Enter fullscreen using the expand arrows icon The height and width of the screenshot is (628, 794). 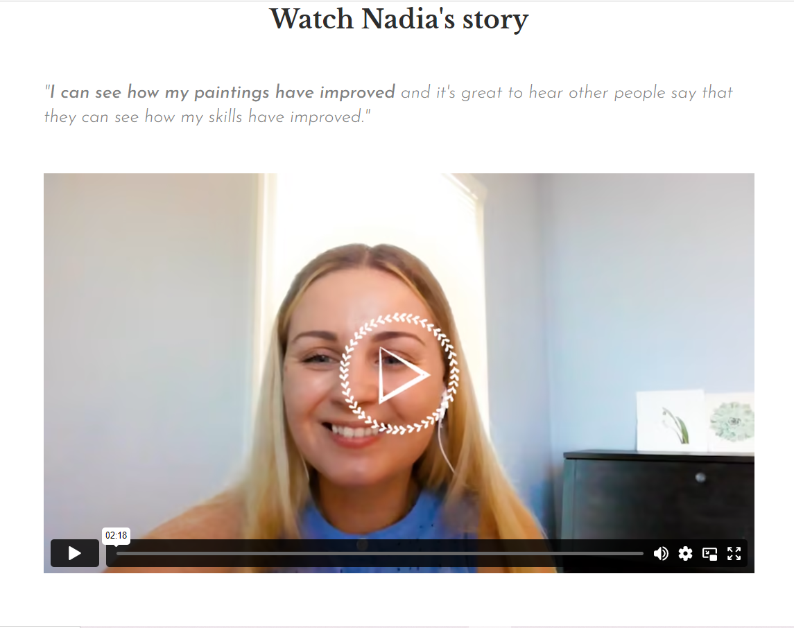tap(734, 554)
